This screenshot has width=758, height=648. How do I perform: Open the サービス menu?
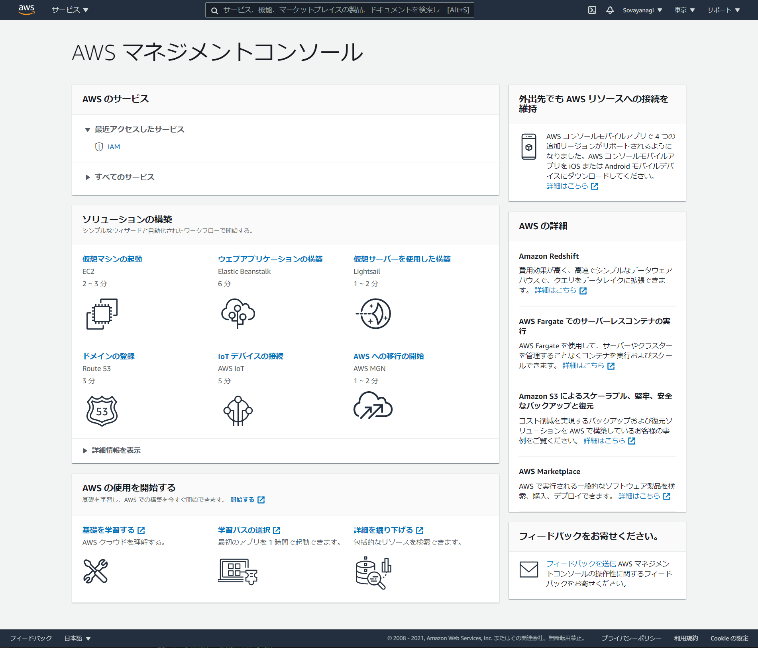(70, 10)
